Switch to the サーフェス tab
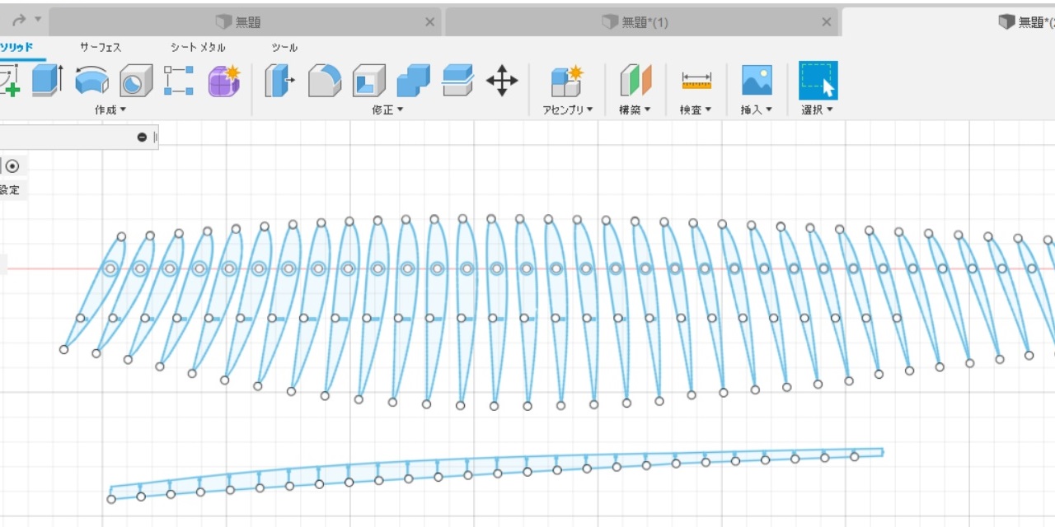 [101, 48]
